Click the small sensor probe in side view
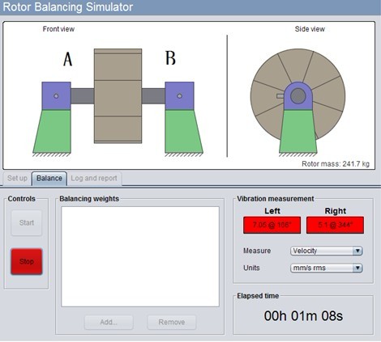Viewport: 381px width, 342px height. (280, 96)
